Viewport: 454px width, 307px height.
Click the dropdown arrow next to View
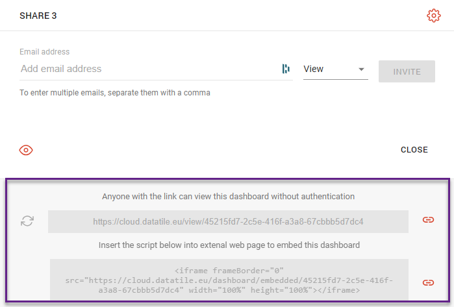tap(361, 69)
